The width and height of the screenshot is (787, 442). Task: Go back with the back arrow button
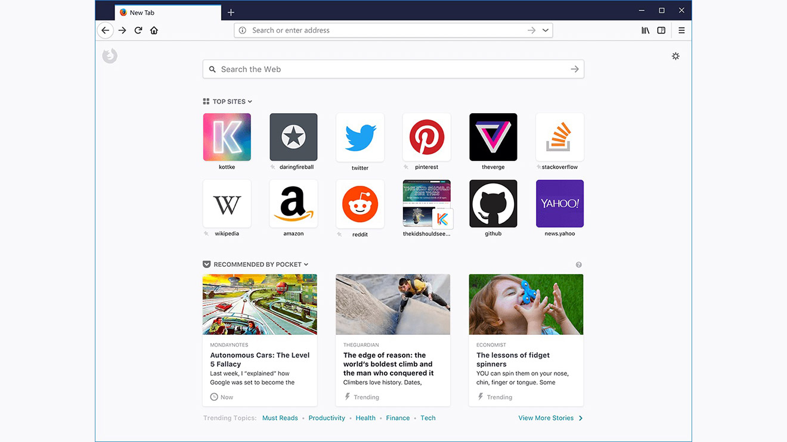105,30
